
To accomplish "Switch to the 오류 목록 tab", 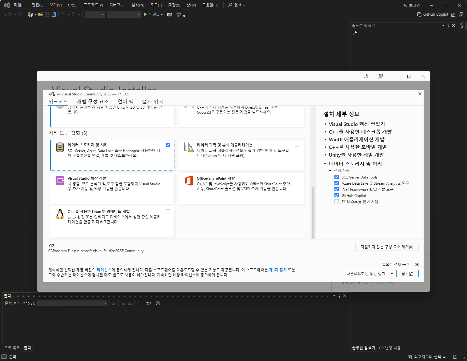I will (x=12, y=348).
